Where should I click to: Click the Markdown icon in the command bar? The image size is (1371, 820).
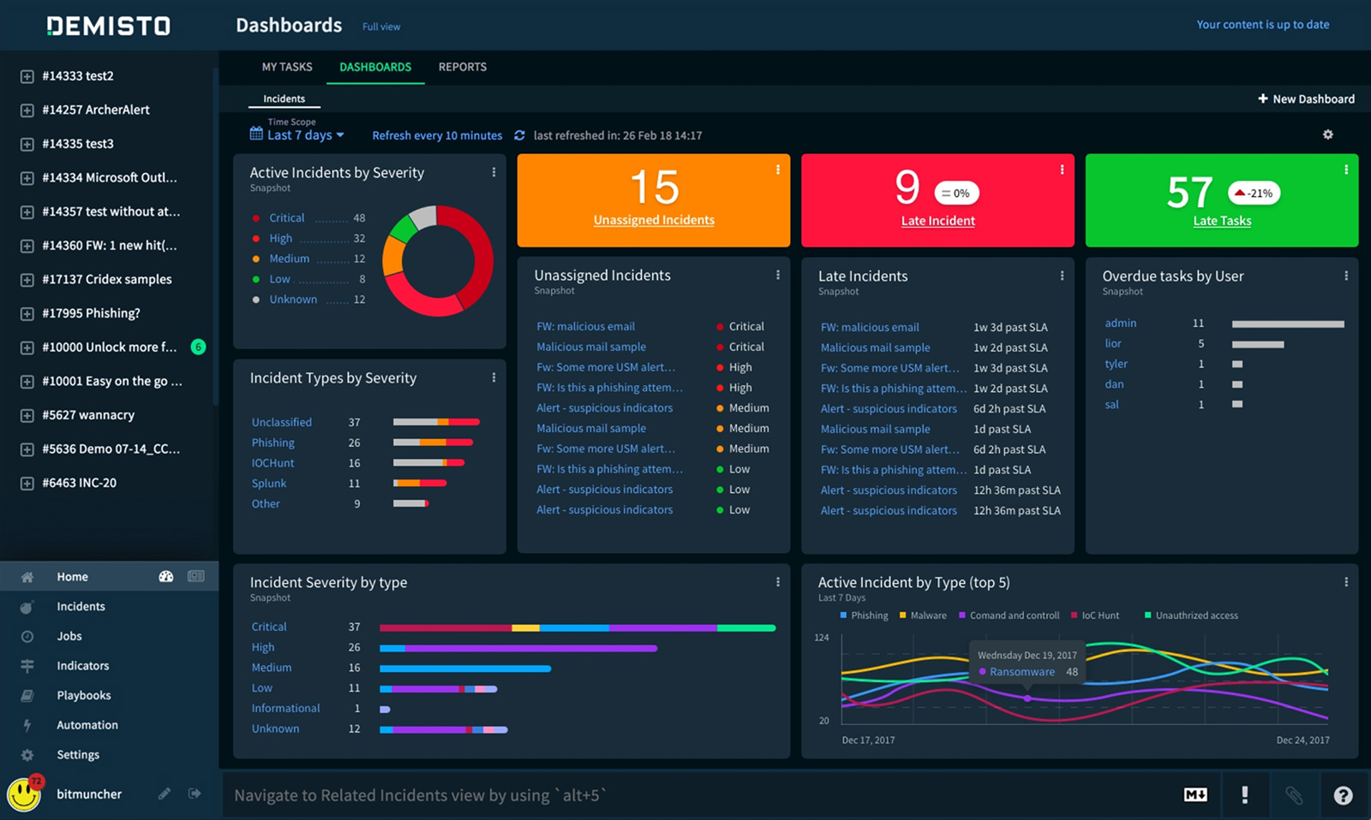[1194, 795]
